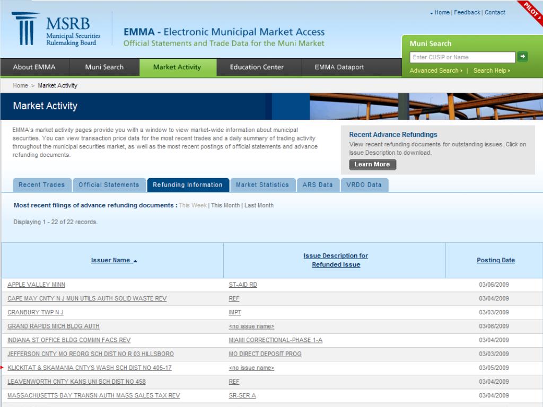
Task: Open ST-AID RD issue description
Action: point(243,285)
